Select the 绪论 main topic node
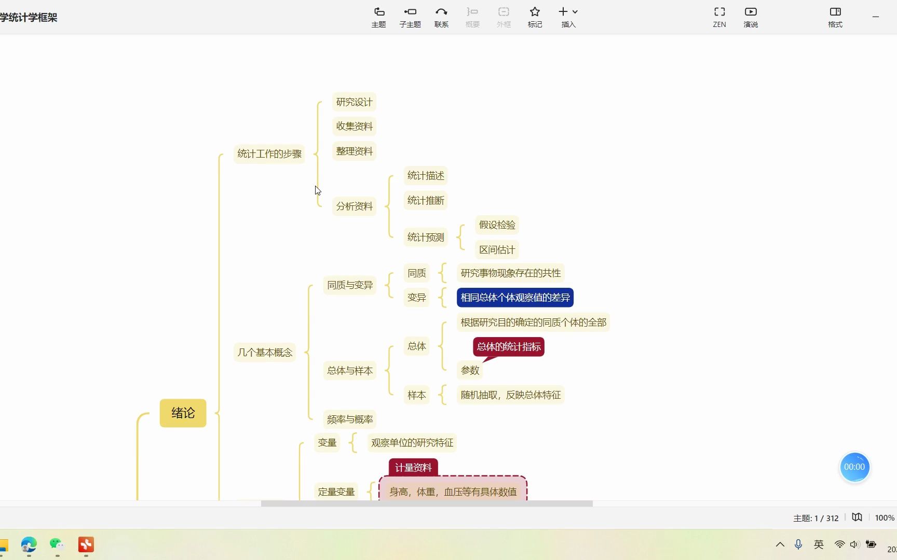The height and width of the screenshot is (560, 897). coord(183,413)
